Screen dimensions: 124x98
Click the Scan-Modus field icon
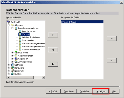click(20, 40)
